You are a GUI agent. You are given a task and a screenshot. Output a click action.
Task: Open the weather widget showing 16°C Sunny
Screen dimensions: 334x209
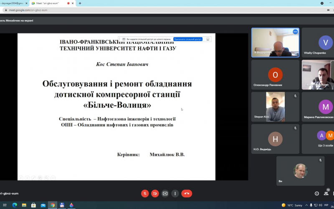coord(292,205)
